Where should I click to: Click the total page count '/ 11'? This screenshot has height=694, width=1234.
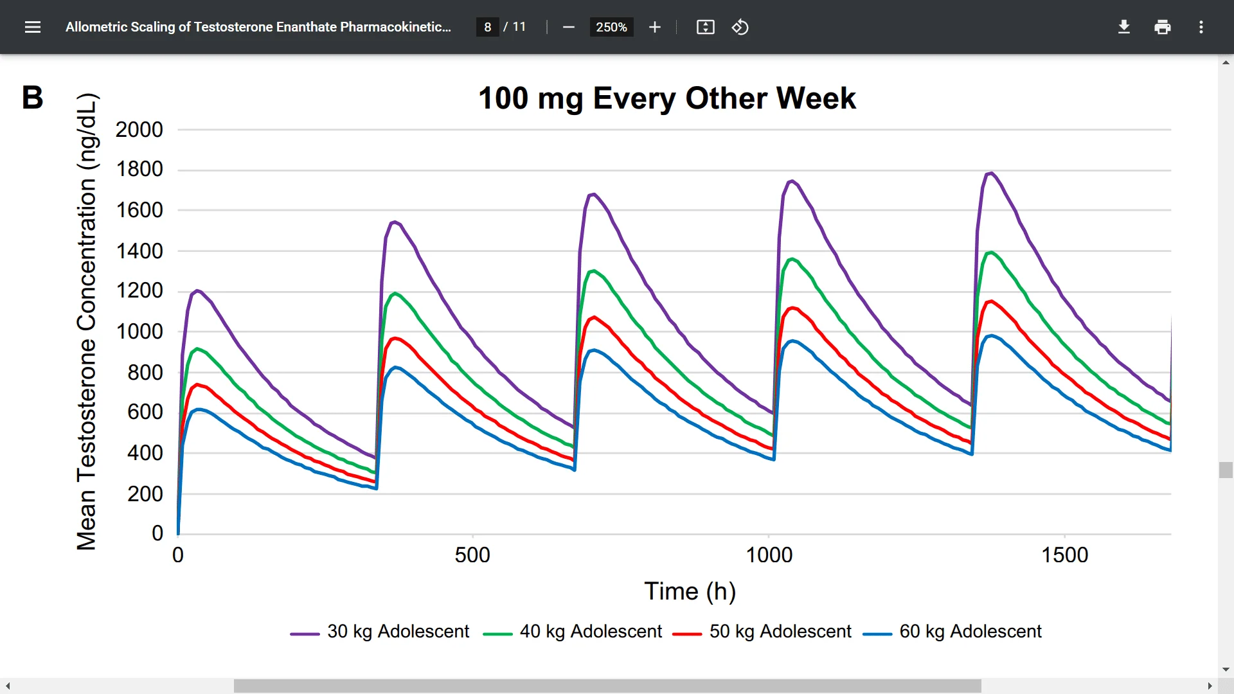(515, 27)
